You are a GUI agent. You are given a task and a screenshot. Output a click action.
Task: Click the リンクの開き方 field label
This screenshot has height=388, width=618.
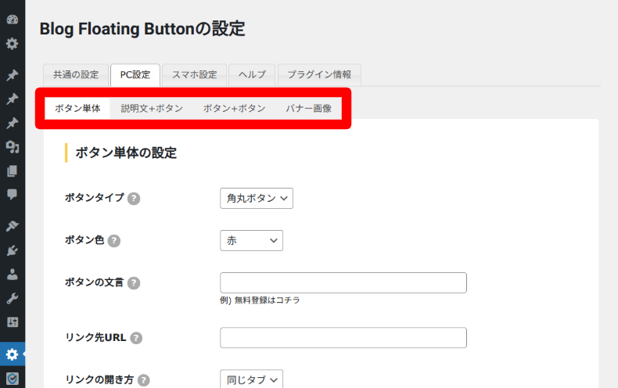(99, 379)
